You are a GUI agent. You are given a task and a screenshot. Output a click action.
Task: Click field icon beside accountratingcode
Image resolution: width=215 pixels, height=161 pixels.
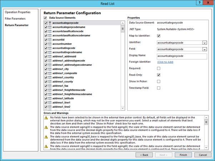[x=50, y=48]
